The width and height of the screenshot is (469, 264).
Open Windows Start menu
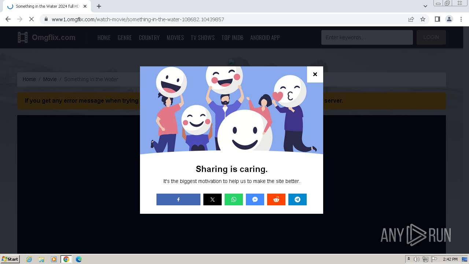click(x=10, y=259)
